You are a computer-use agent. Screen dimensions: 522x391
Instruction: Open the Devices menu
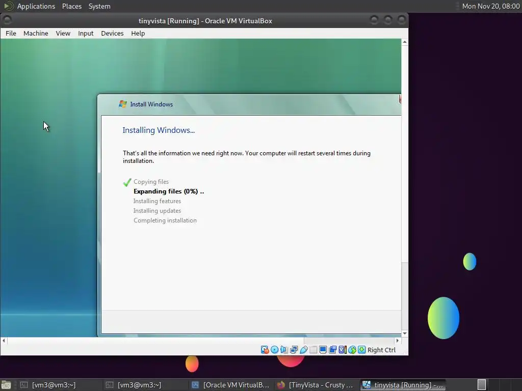click(x=112, y=33)
